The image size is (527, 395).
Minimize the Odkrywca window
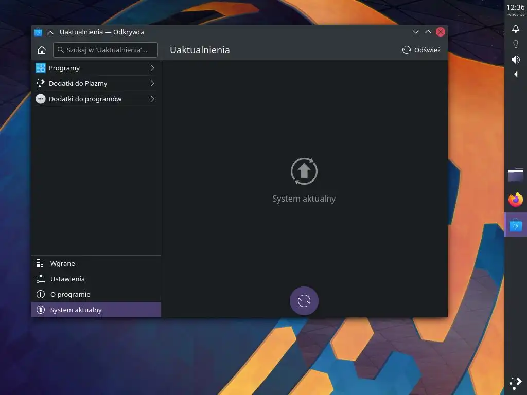[x=416, y=32]
